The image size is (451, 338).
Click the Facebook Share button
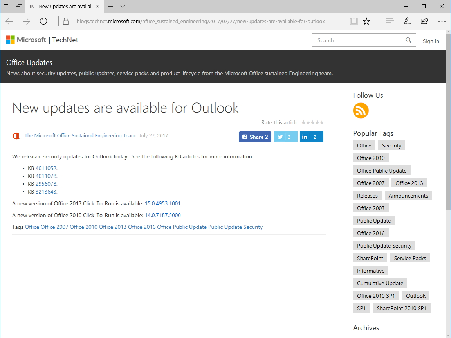point(255,137)
